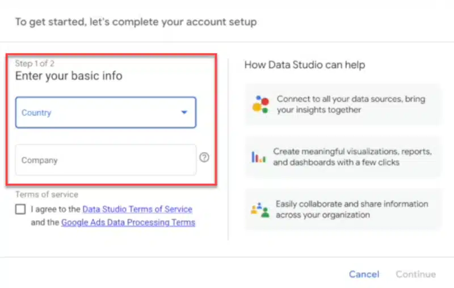Screen dimensions: 454x288
Task: Click the help question mark beside Company
Action: coord(204,158)
